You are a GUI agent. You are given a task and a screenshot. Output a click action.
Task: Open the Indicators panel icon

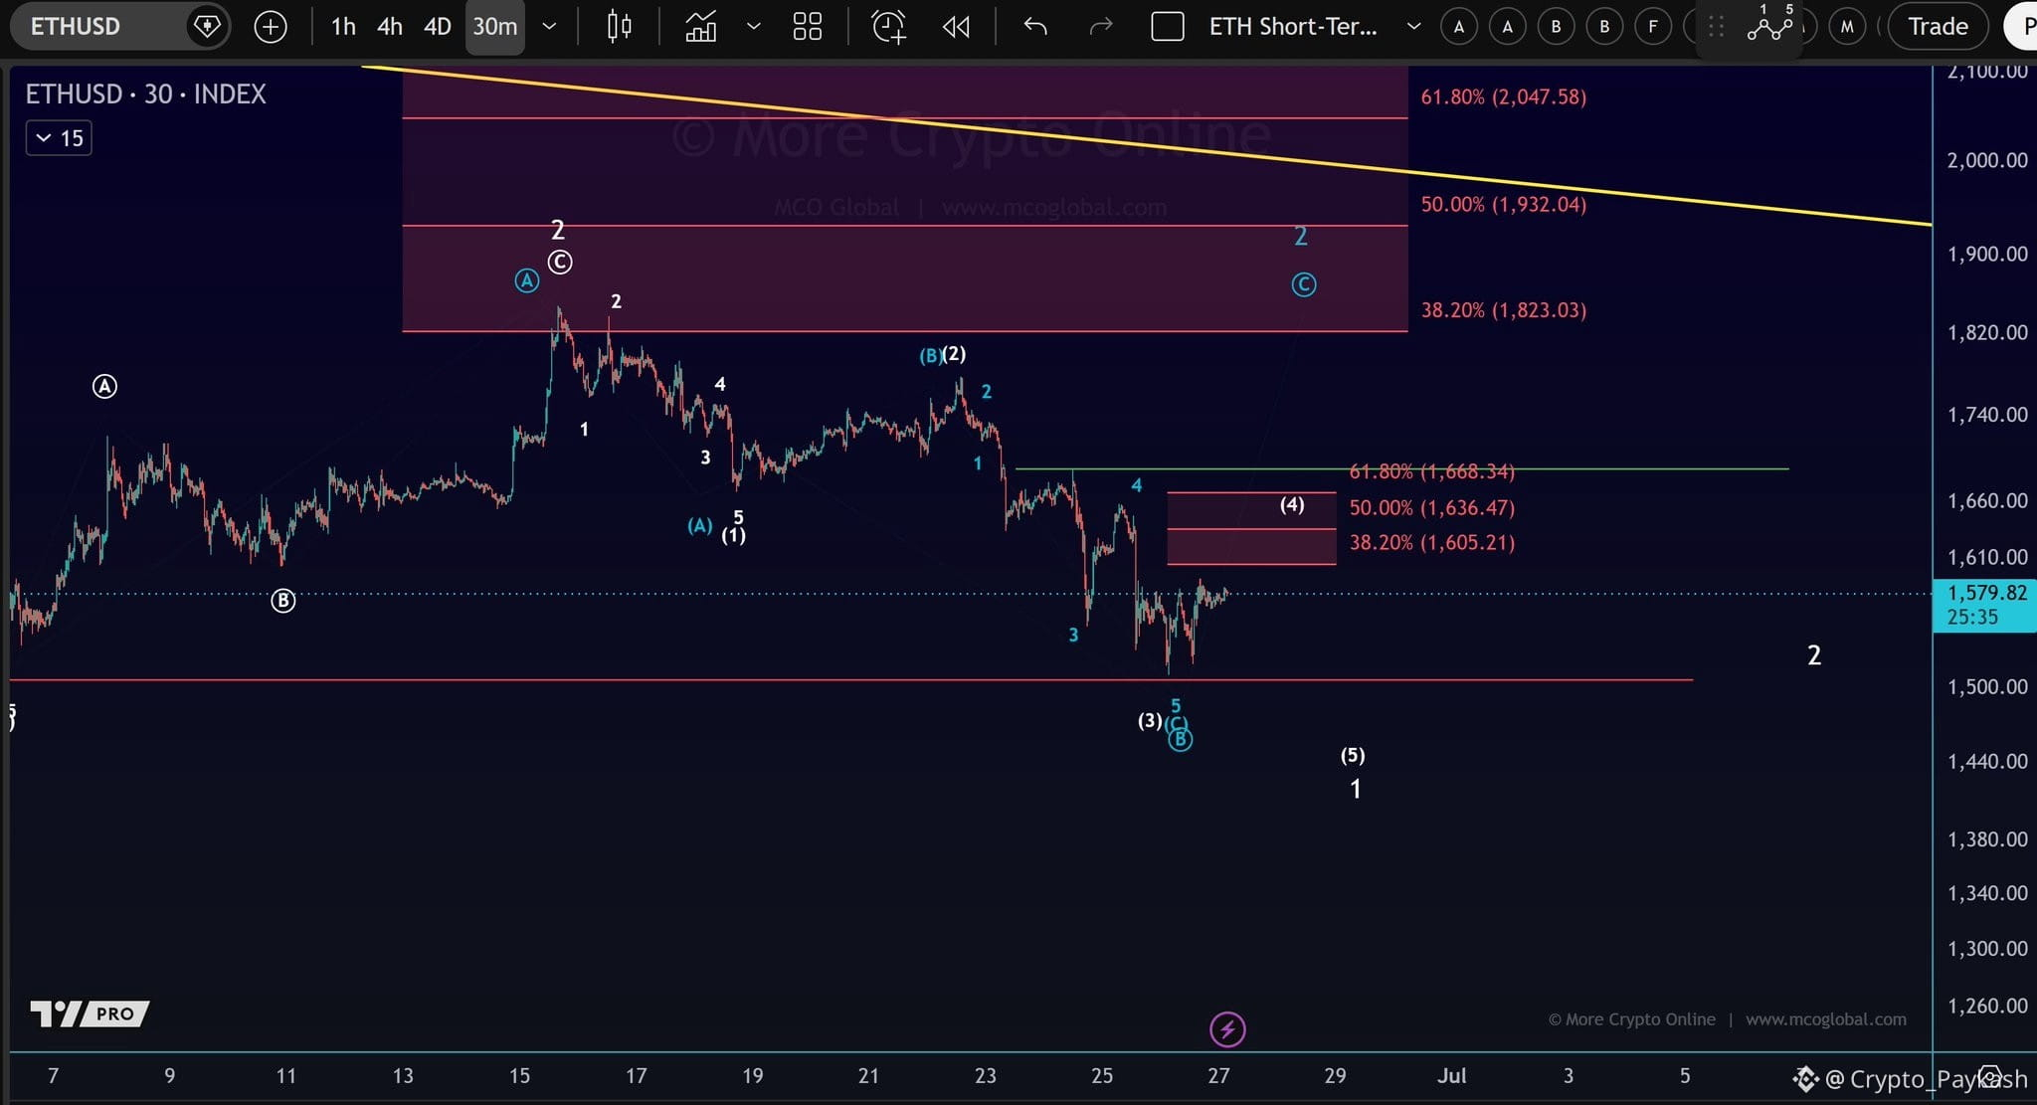click(x=701, y=27)
